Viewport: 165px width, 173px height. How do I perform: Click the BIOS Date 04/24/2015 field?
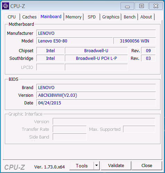point(96,103)
